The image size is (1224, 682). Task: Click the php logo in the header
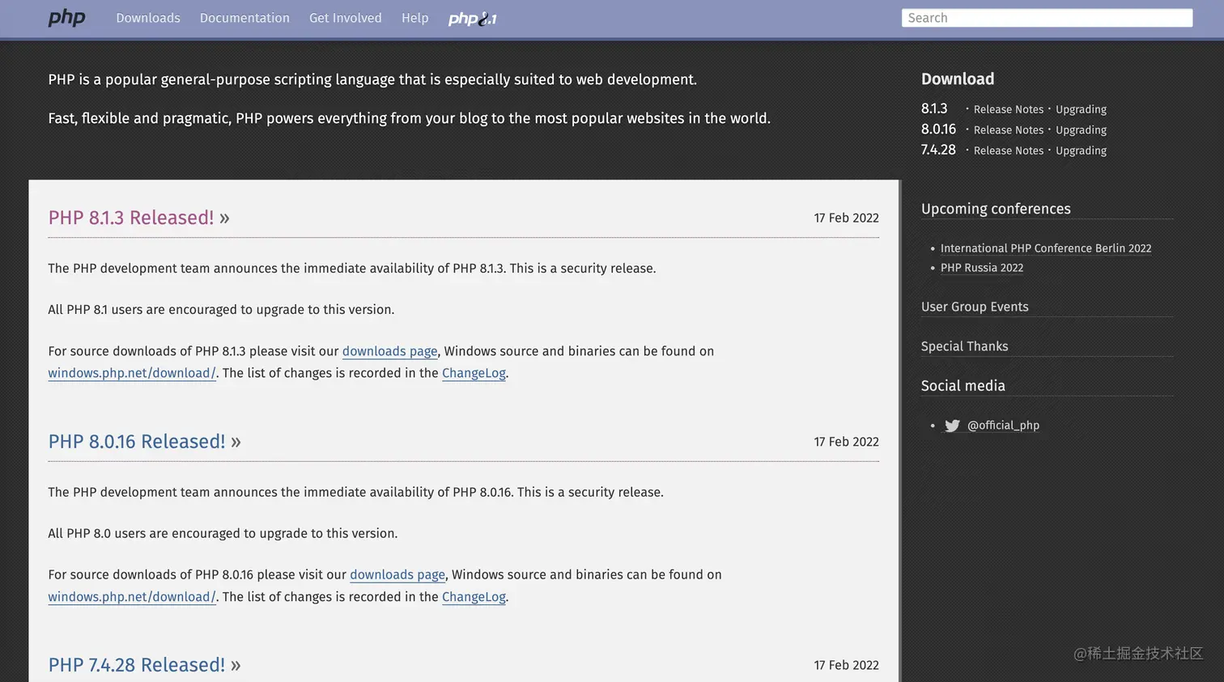[x=66, y=18]
